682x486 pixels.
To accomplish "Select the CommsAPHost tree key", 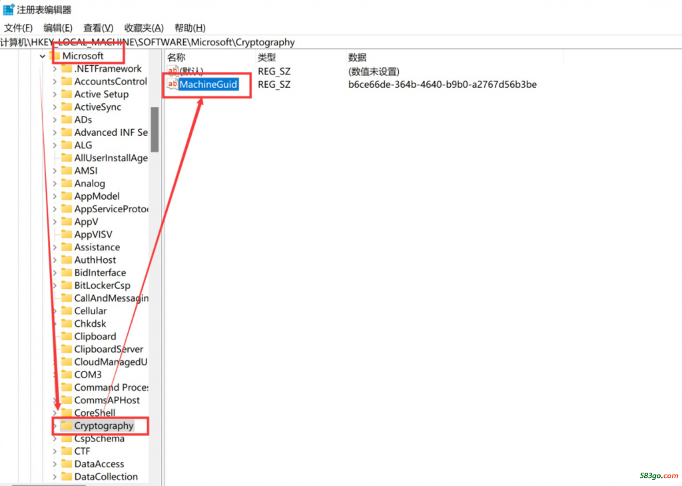I will pos(107,400).
